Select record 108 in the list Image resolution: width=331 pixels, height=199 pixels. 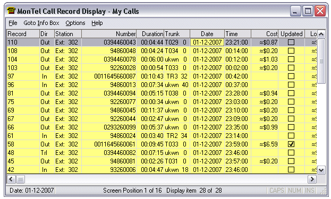tap(162, 50)
